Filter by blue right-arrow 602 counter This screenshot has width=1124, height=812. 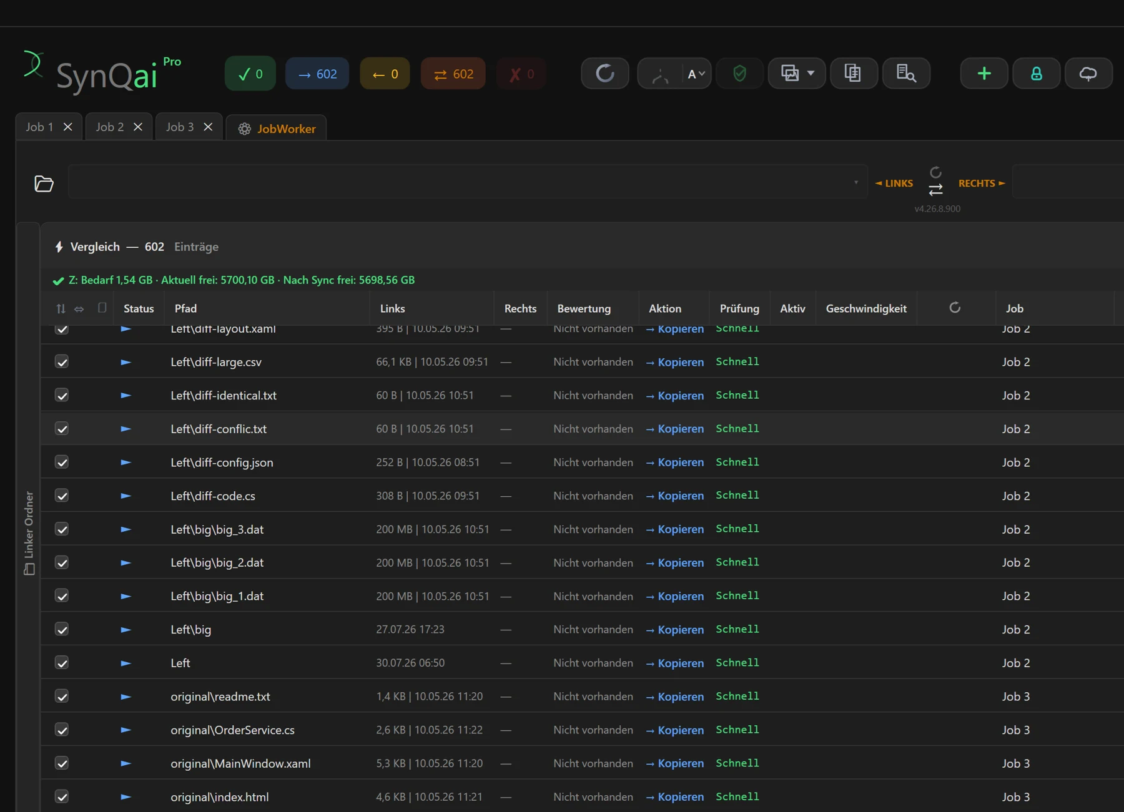pos(317,74)
